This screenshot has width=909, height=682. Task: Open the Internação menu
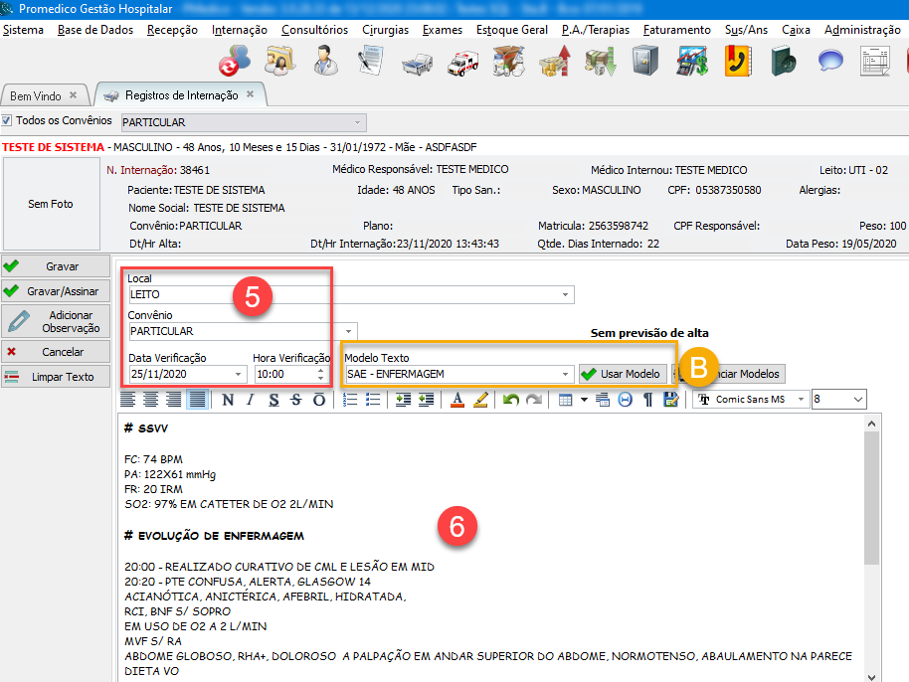[x=240, y=30]
